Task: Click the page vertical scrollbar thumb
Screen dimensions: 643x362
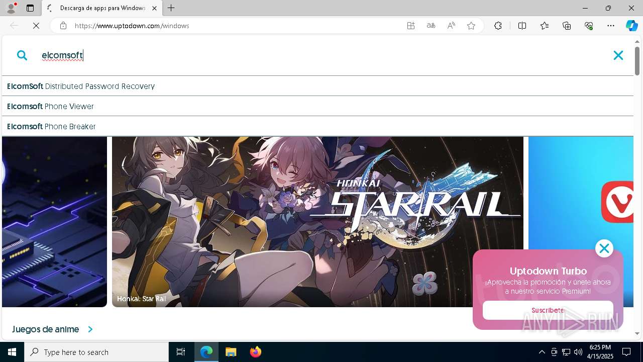Action: (637, 61)
